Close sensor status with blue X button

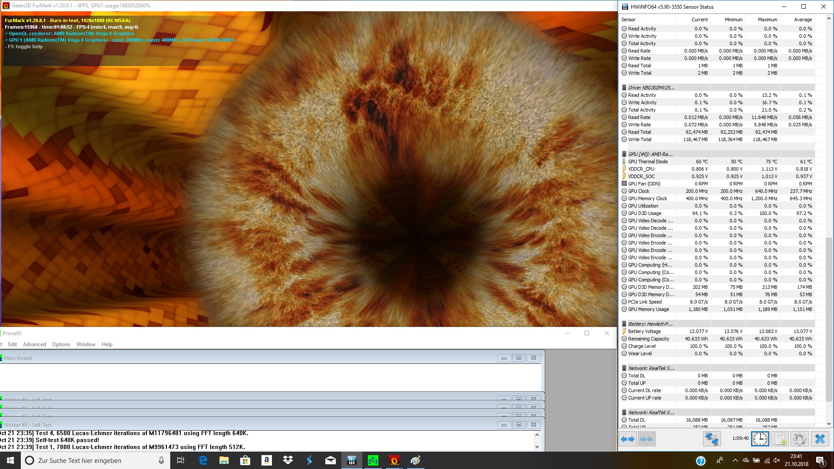(820, 439)
